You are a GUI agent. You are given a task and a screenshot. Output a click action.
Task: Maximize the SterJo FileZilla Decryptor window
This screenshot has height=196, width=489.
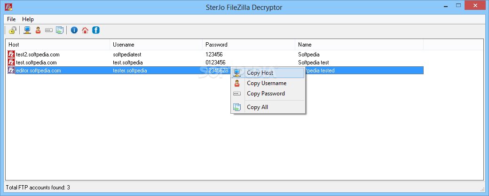click(458, 6)
